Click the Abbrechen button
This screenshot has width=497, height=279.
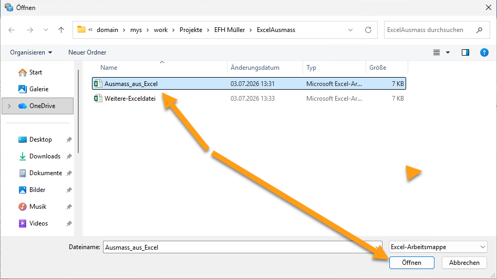(x=464, y=263)
